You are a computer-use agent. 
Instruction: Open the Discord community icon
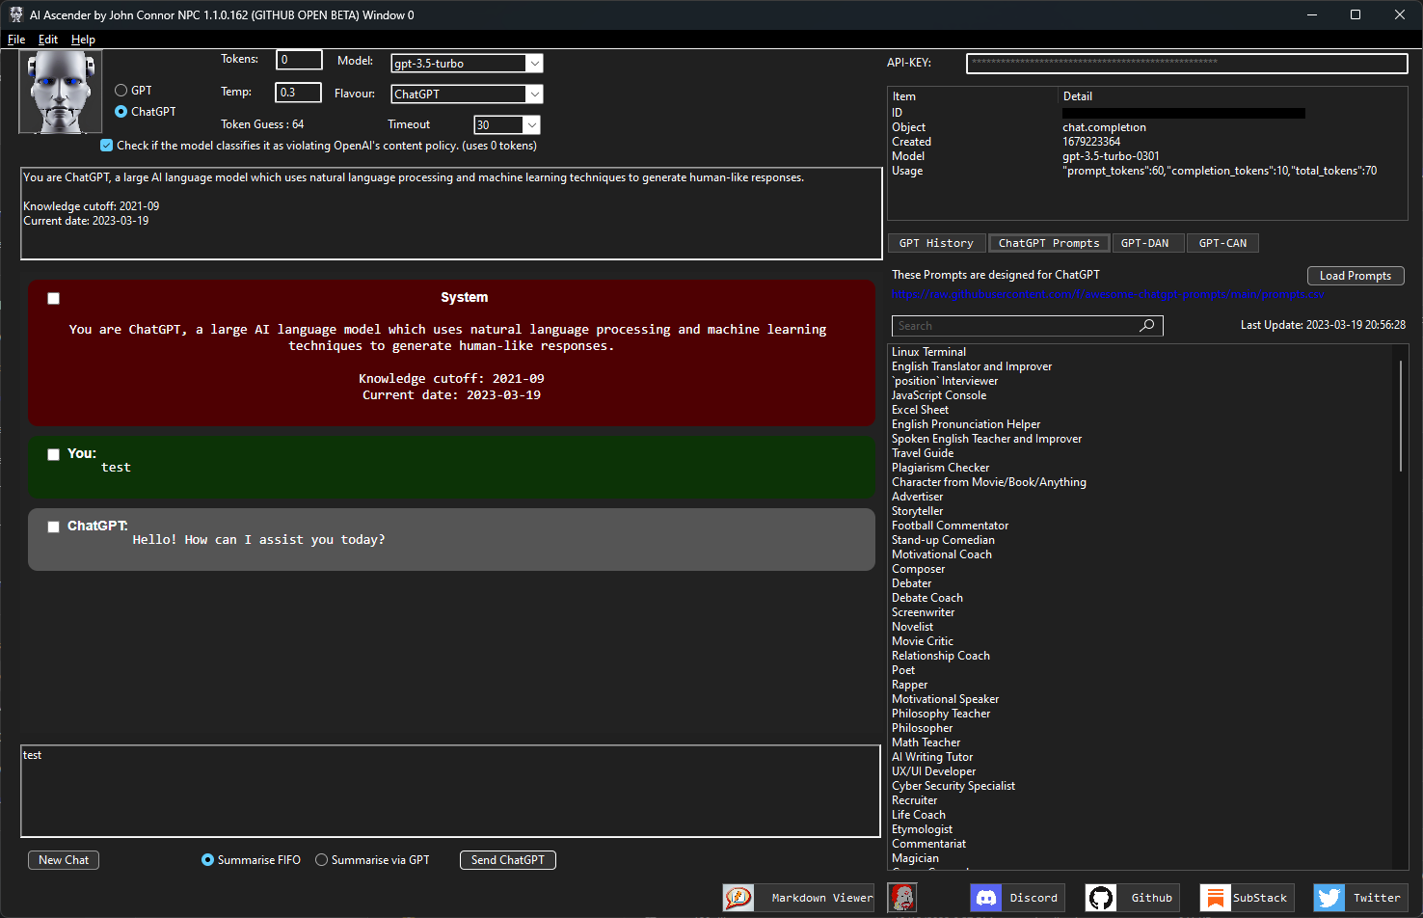point(986,898)
